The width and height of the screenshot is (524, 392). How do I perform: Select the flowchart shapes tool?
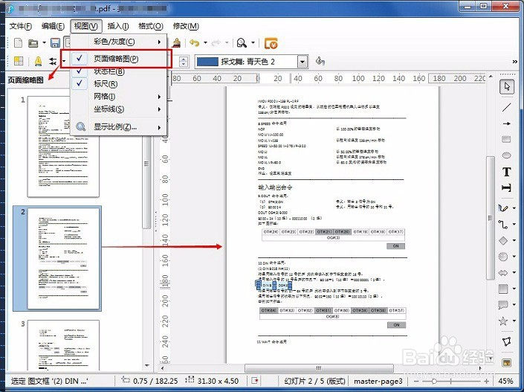pos(503,289)
